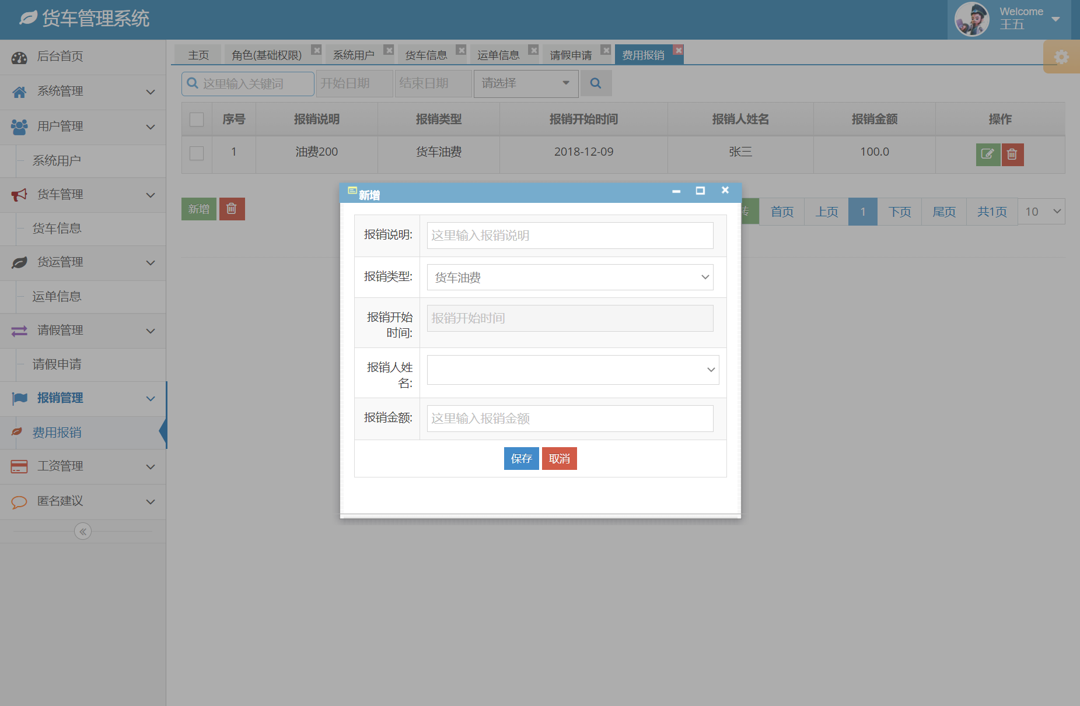
Task: Check the checkbox for row 1
Action: 196,153
